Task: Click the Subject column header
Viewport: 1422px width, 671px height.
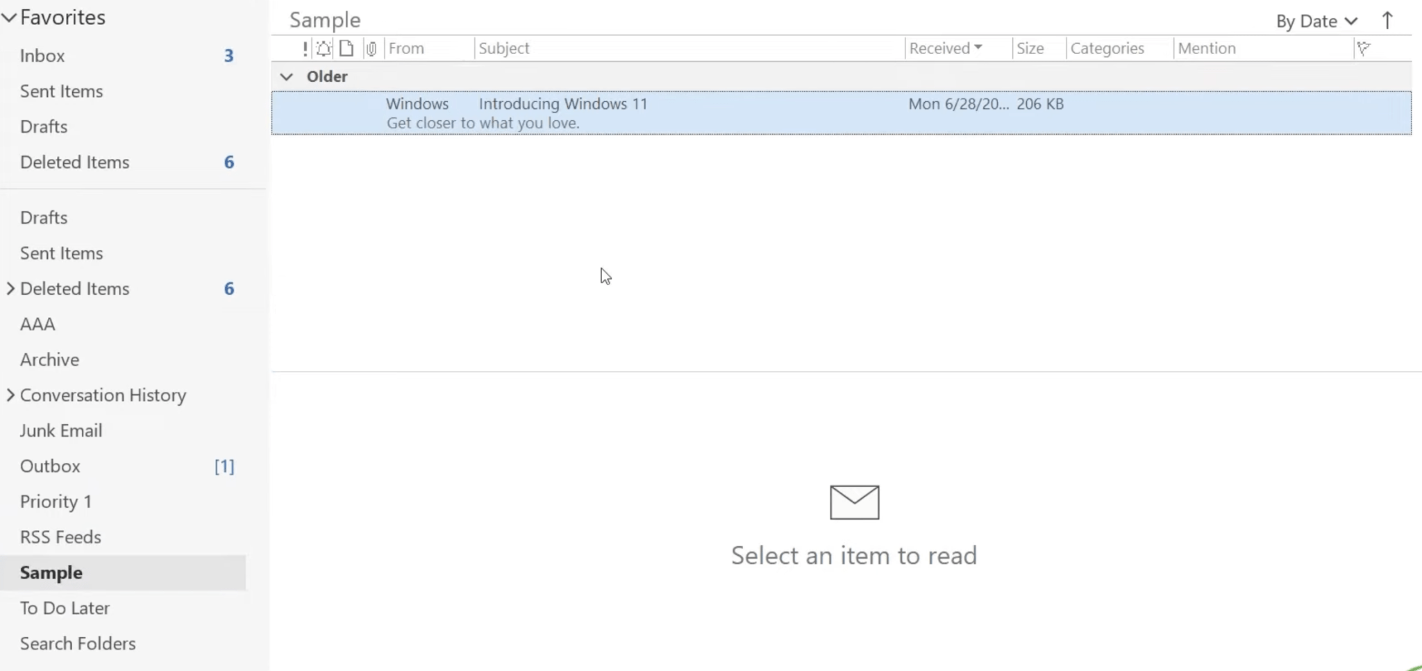Action: (x=503, y=48)
